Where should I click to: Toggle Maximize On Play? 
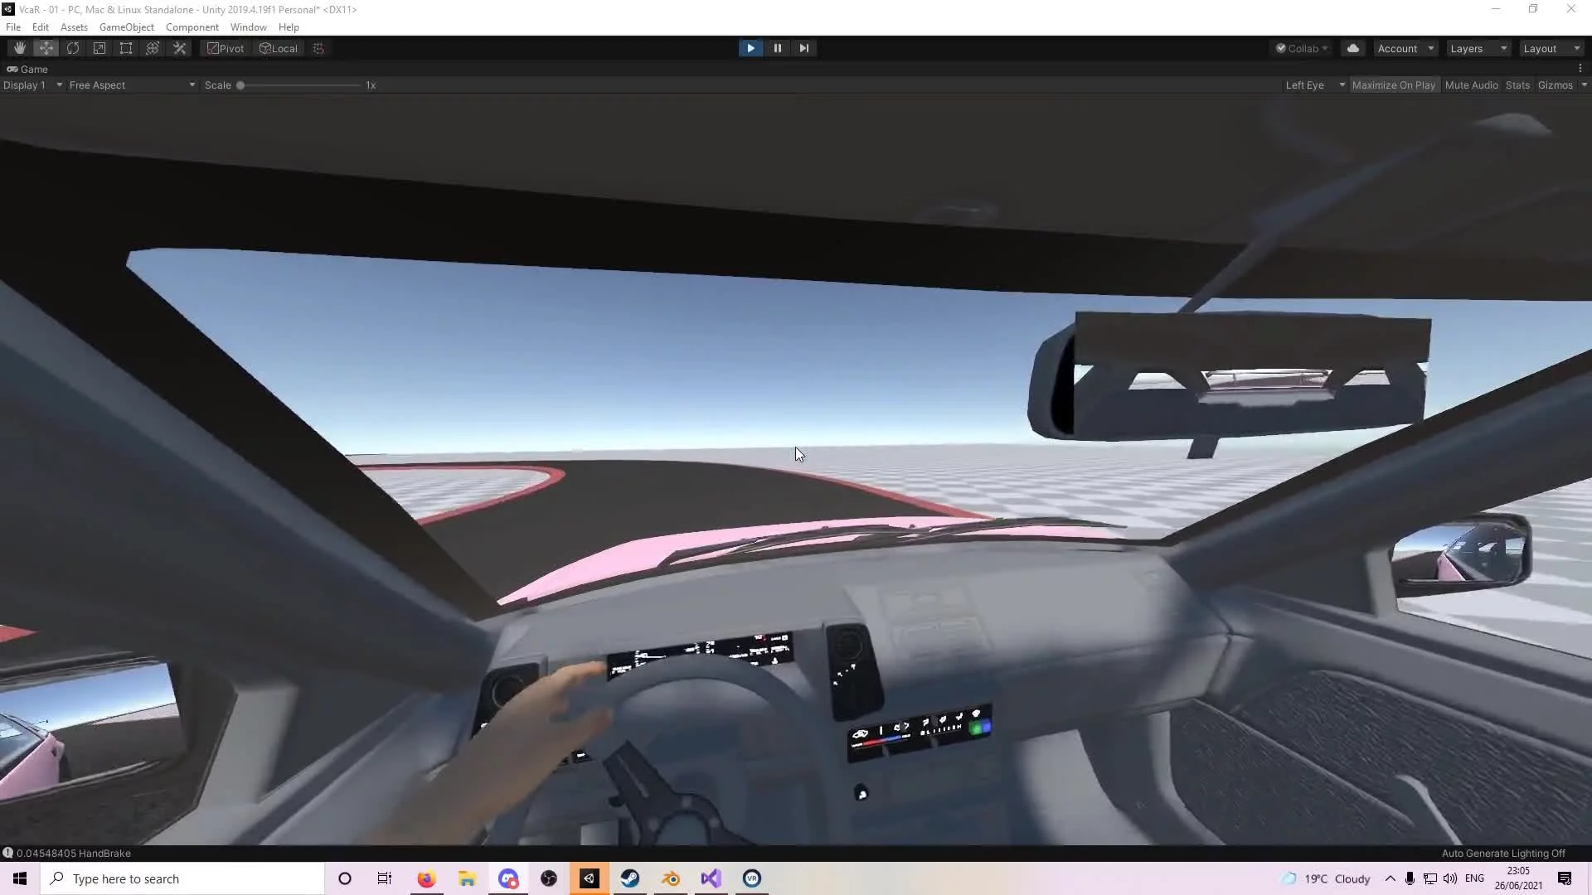click(1393, 85)
